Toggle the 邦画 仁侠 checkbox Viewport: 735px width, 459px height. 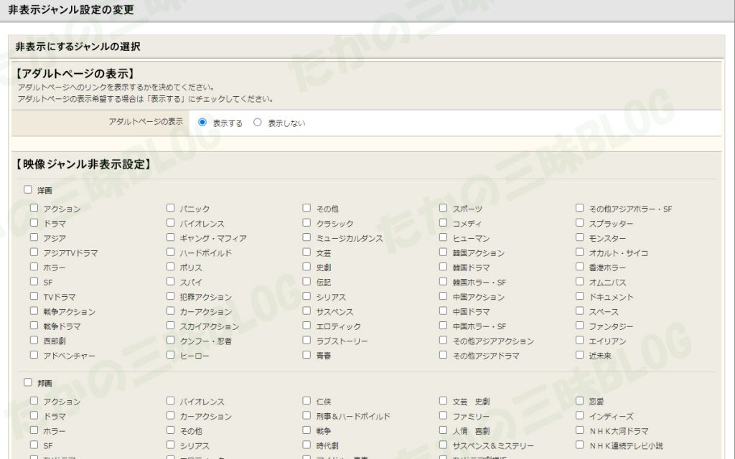tap(306, 400)
